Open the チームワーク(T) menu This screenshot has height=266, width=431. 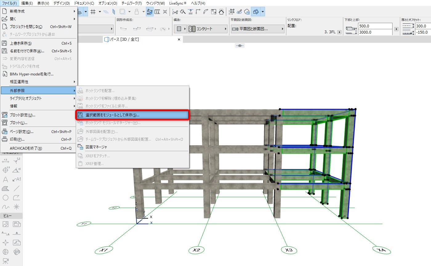pyautogui.click(x=132, y=3)
